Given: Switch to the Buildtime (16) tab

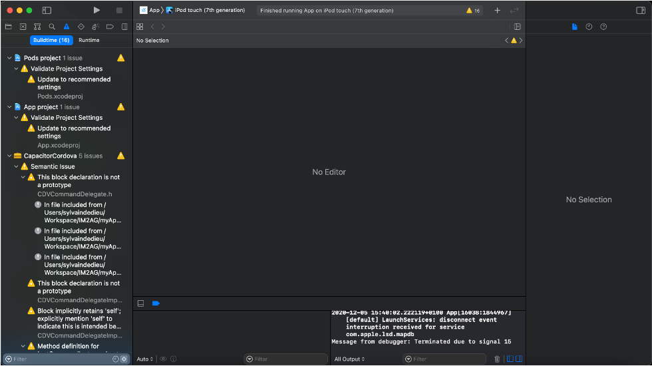Looking at the screenshot, I should [52, 41].
